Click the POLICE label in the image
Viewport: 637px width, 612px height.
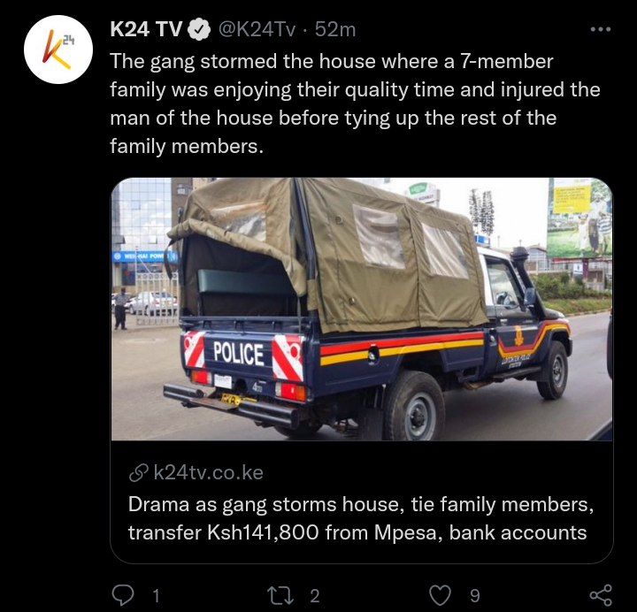coord(239,353)
